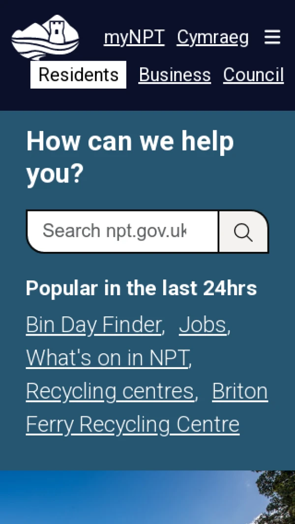295x524 pixels.
Task: Switch language to Cymraeg
Action: 213,37
